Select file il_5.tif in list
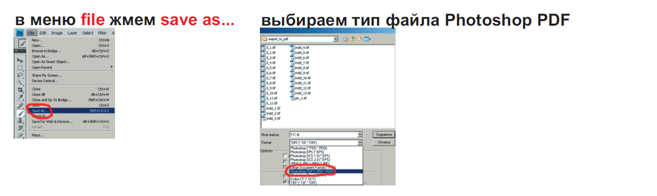The width and height of the screenshot is (657, 196). [x=268, y=68]
